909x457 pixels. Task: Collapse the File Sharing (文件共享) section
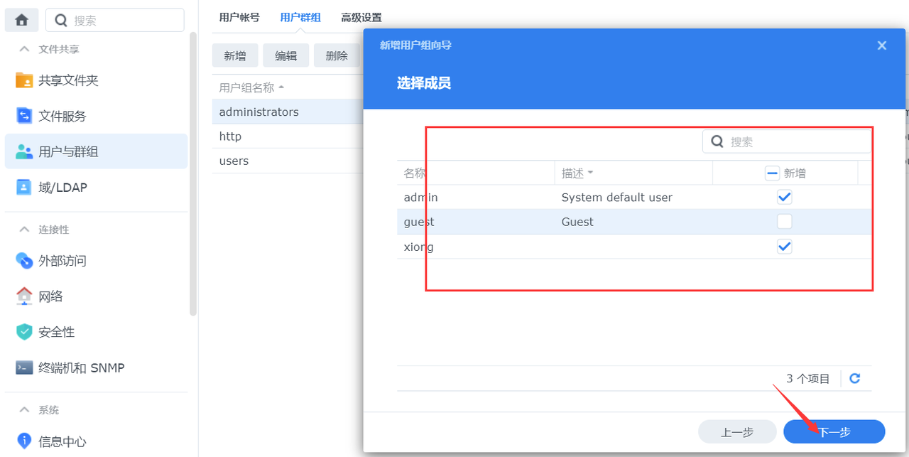[x=24, y=49]
